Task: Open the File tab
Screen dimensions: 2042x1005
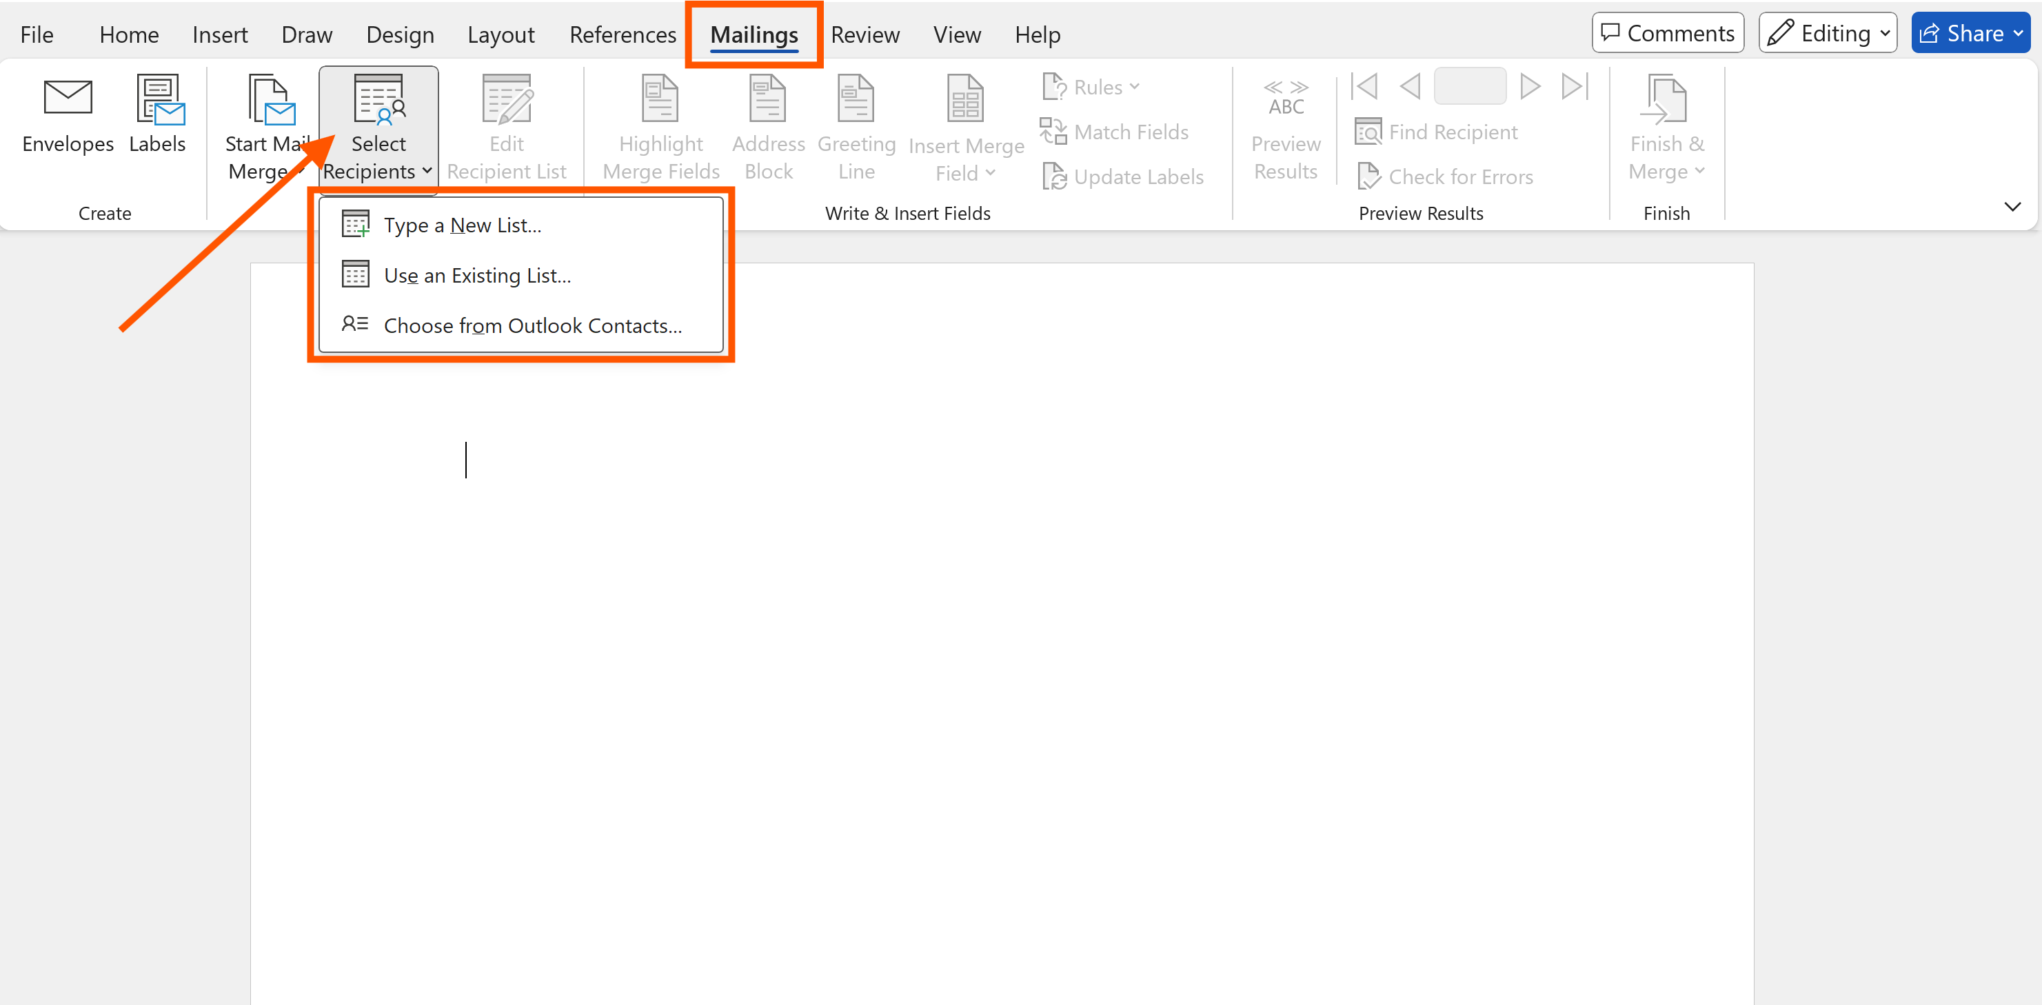Action: (x=37, y=34)
